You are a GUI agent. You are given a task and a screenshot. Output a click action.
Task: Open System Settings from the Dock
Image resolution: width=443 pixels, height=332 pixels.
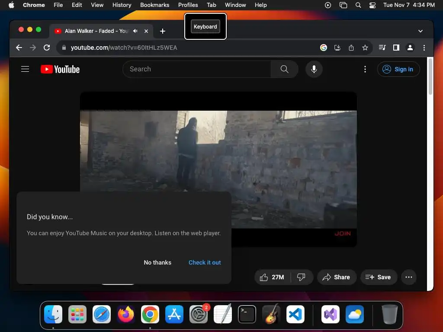click(x=198, y=314)
